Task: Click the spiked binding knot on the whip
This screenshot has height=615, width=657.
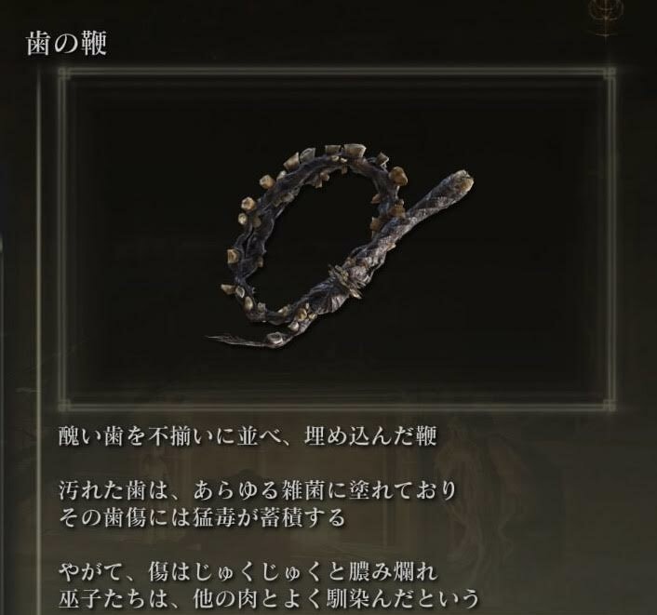Action: [343, 282]
